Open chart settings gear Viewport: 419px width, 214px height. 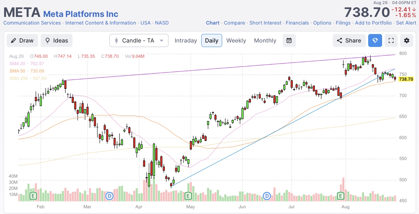(x=407, y=41)
